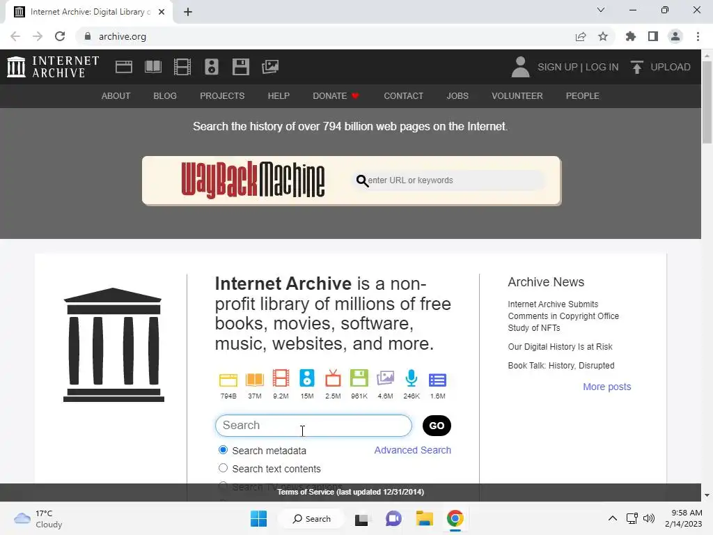Open the PROJECTS menu item
Screen dimensions: 713x535
222,96
